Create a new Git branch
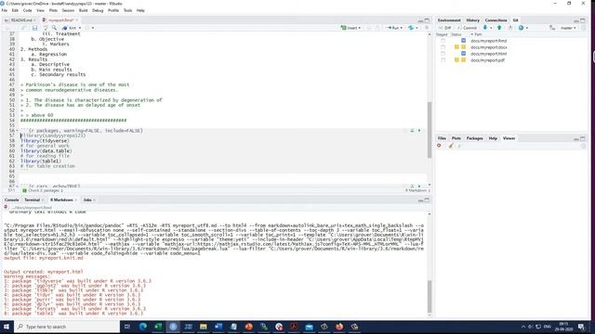The width and height of the screenshot is (595, 334). tap(552, 28)
